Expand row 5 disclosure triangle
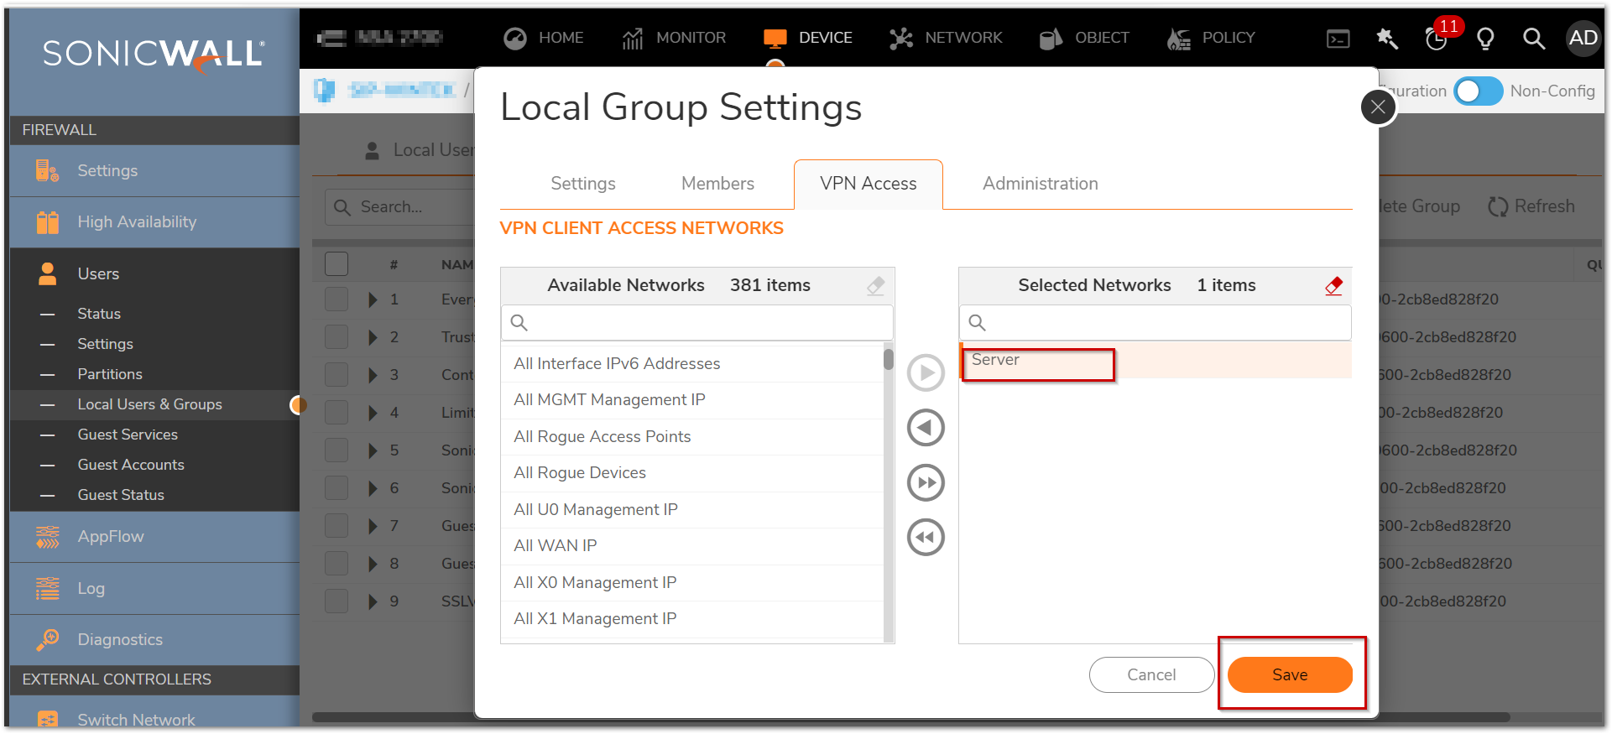Image resolution: width=1612 pixels, height=734 pixels. [373, 450]
